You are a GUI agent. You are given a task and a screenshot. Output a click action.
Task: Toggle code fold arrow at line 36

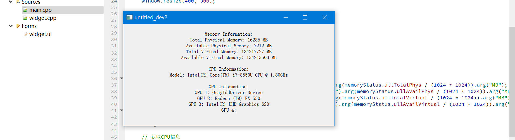(122, 78)
